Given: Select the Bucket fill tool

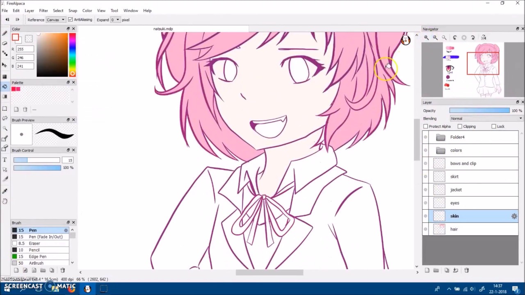Looking at the screenshot, I should point(5,86).
